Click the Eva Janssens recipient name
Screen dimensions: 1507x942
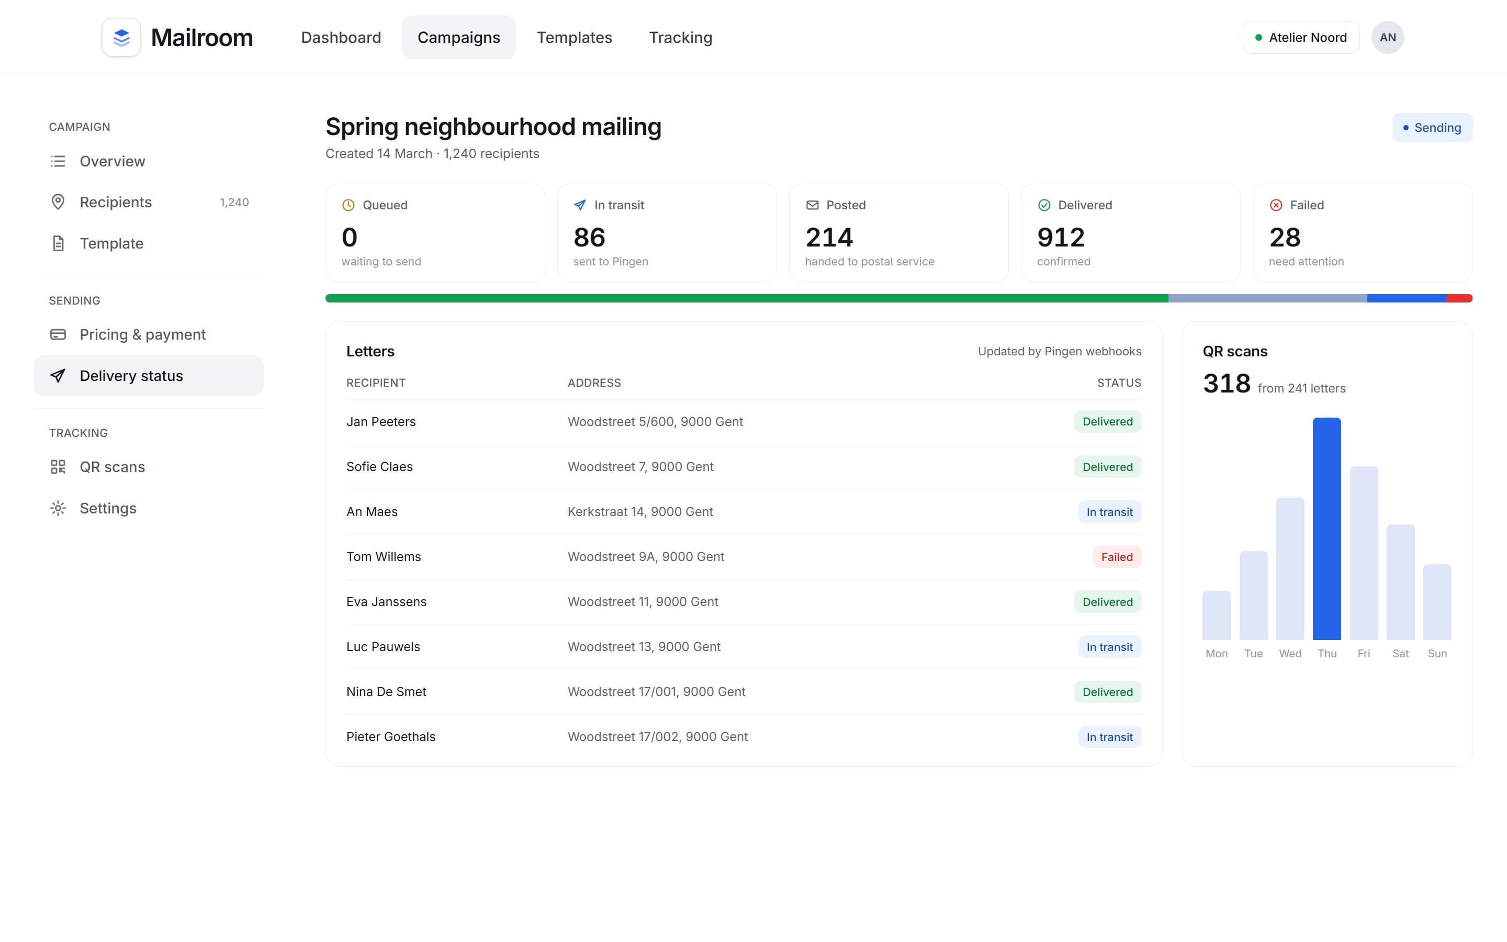pyautogui.click(x=386, y=602)
